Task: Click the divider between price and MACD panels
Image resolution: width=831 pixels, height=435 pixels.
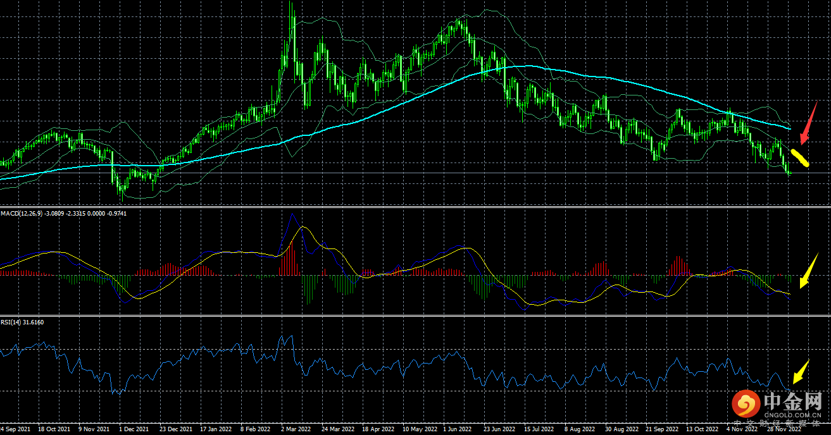Action: coord(415,207)
